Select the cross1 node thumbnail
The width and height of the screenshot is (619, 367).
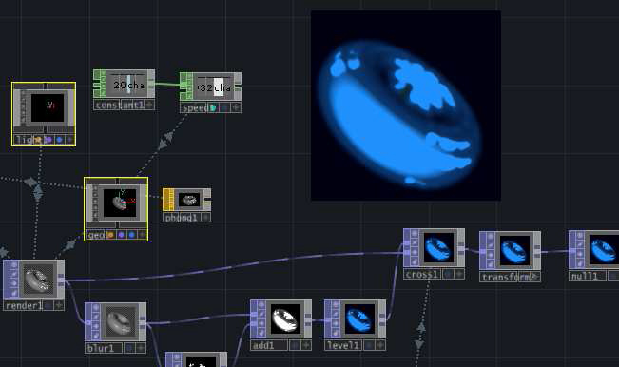tap(438, 248)
